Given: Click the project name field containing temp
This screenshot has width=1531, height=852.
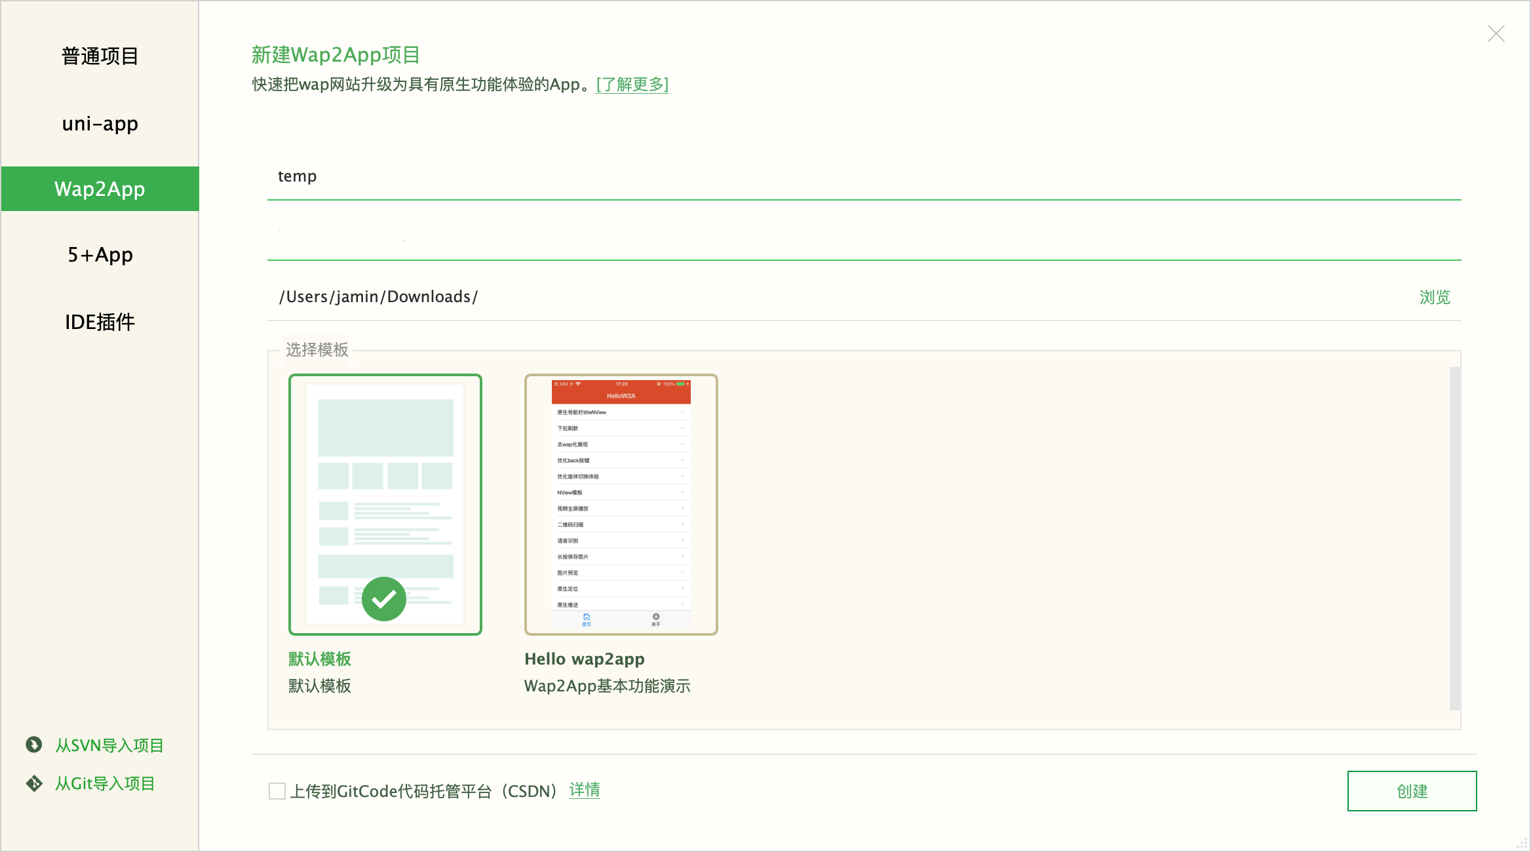Looking at the screenshot, I should click(864, 176).
